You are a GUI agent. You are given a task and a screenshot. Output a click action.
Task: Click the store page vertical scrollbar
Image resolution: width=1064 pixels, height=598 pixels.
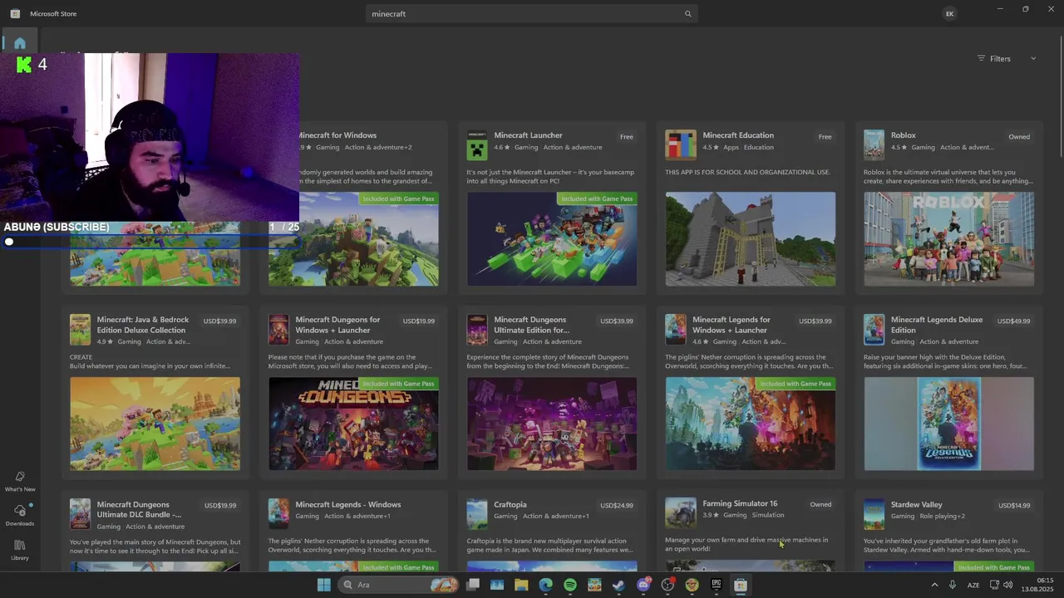coord(1060,96)
